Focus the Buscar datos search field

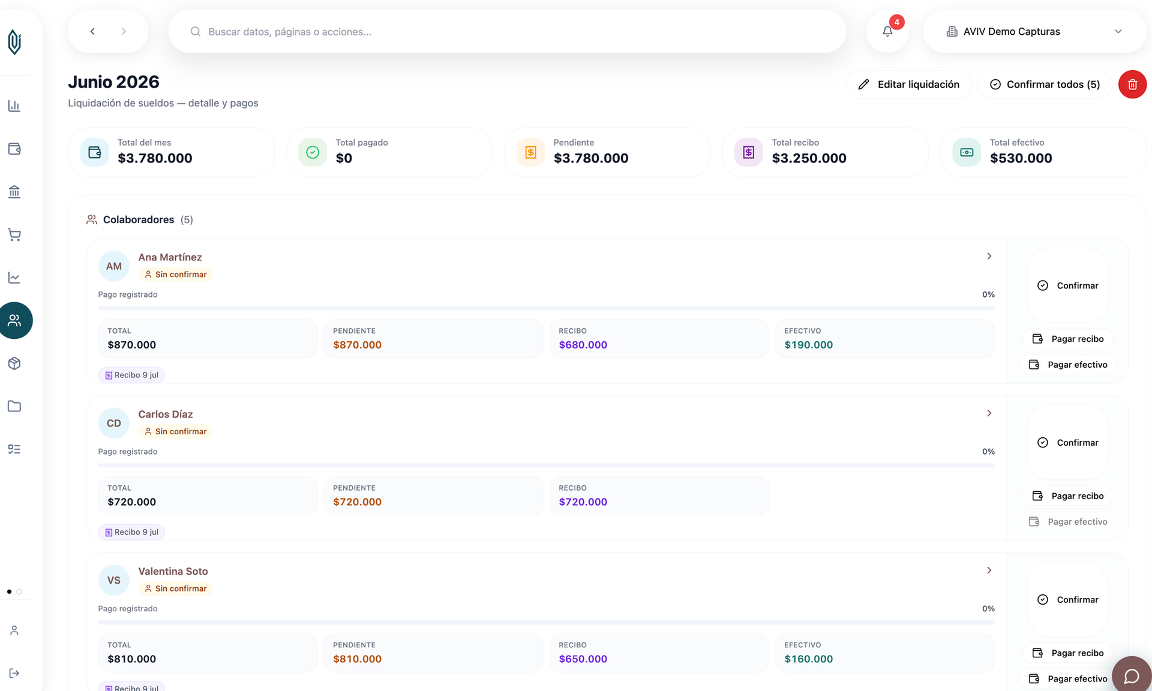[x=507, y=31]
